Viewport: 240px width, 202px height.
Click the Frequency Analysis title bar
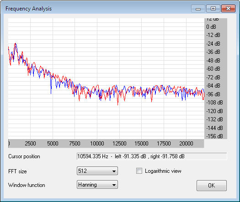click(x=98, y=8)
